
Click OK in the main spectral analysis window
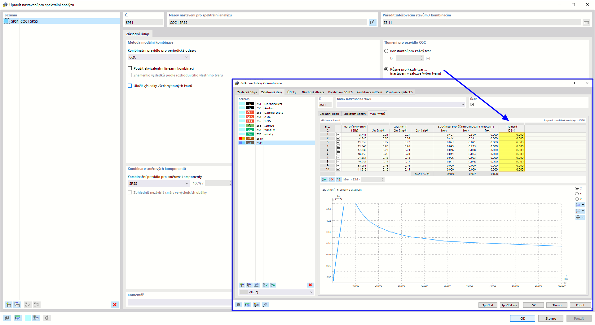pos(522,318)
